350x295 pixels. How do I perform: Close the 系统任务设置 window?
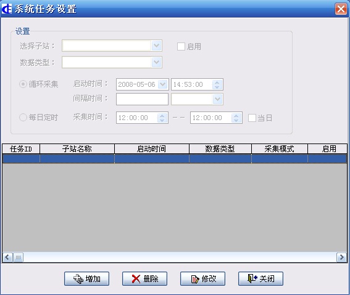click(341, 9)
